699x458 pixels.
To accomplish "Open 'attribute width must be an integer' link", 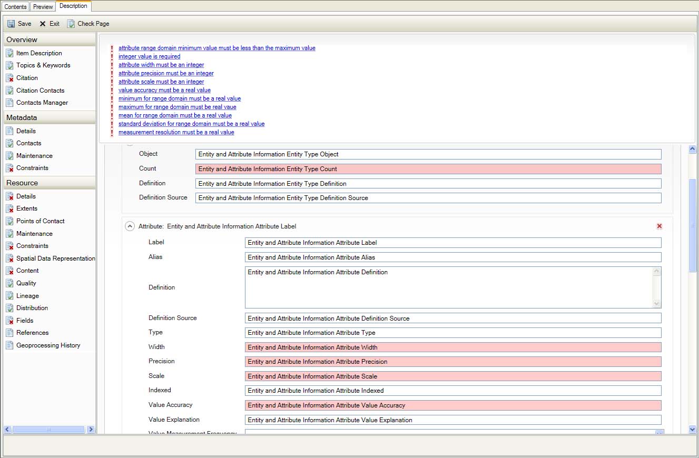I will [161, 65].
